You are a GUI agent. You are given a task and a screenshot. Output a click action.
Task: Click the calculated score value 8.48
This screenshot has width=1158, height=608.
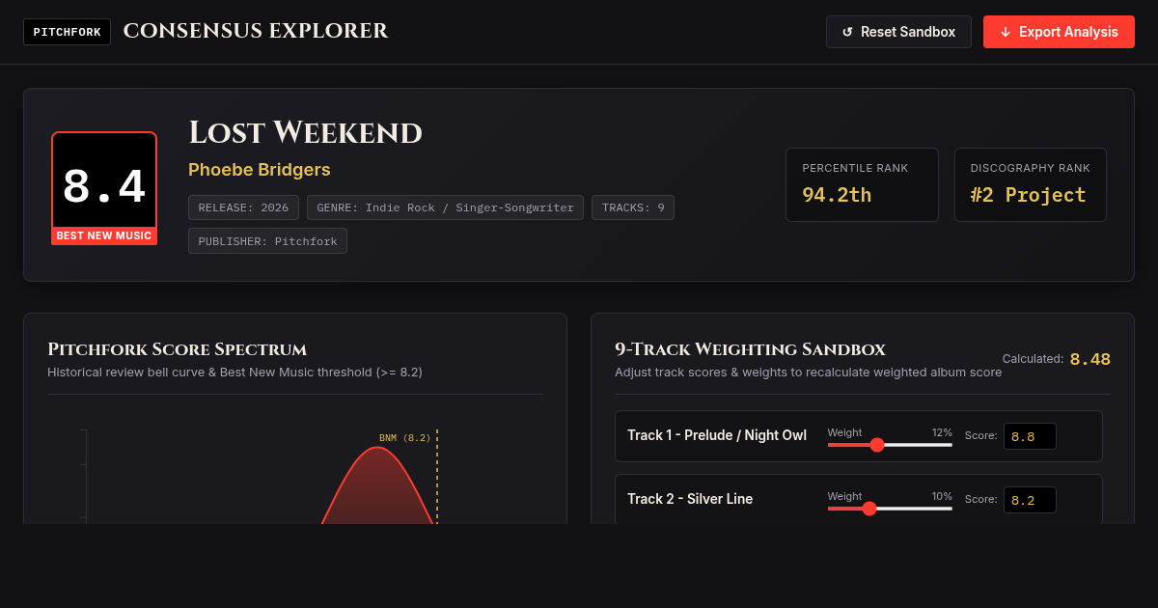(x=1089, y=359)
